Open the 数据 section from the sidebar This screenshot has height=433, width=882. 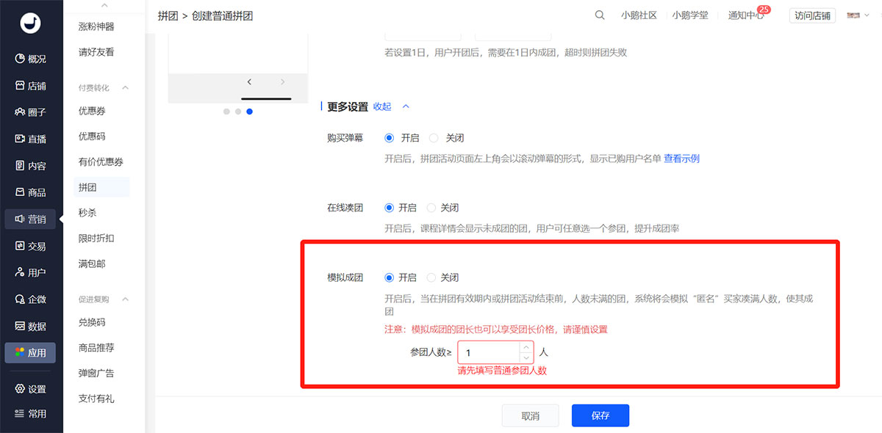30,326
